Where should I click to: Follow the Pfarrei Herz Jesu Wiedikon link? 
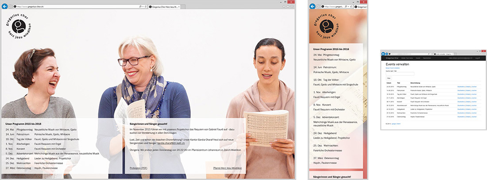[x=227, y=168]
